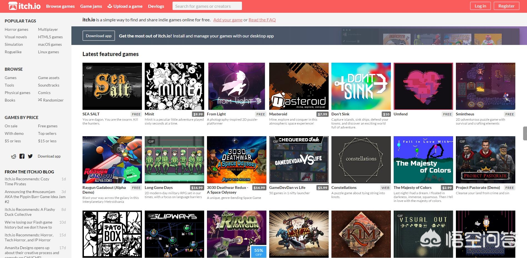The height and width of the screenshot is (258, 527).
Task: Open the Super Rad Raygun thumbnail
Action: [237, 234]
